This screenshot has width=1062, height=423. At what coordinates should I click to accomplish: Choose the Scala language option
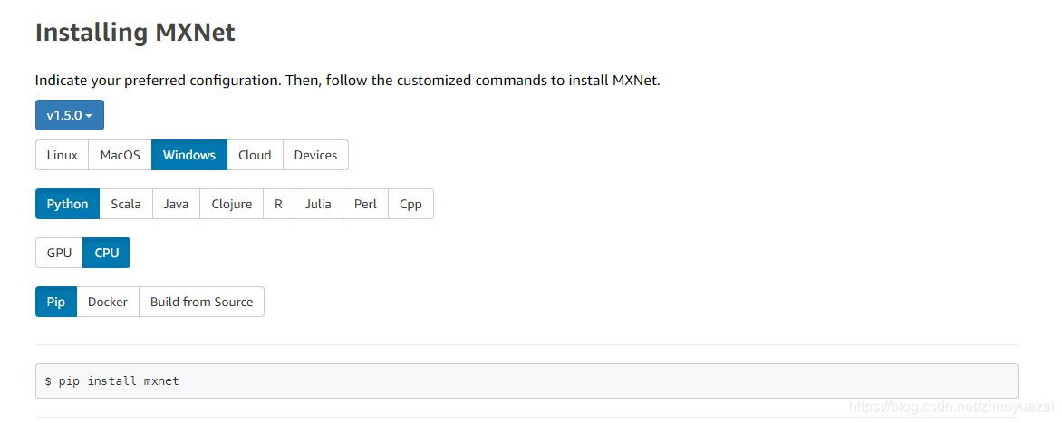(x=126, y=204)
